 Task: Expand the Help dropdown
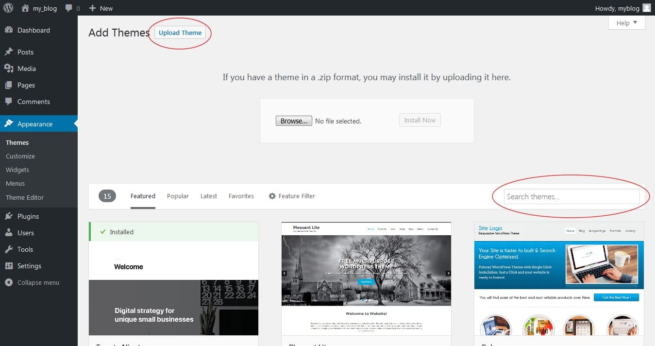pyautogui.click(x=626, y=23)
